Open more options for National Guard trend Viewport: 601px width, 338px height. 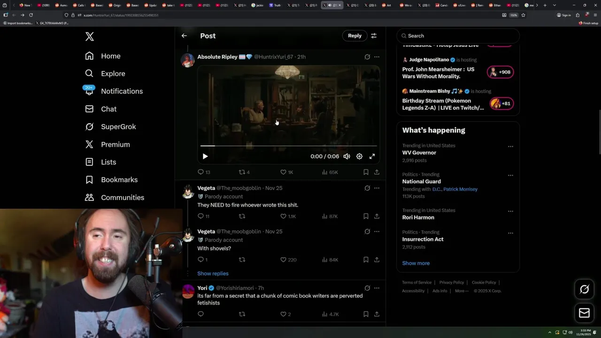[x=510, y=175]
